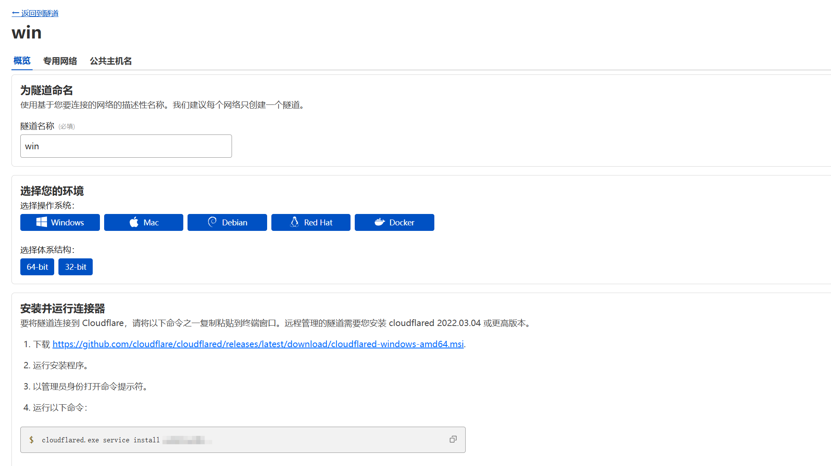Pick the 64-bit architecture option
This screenshot has width=831, height=466.
(37, 267)
